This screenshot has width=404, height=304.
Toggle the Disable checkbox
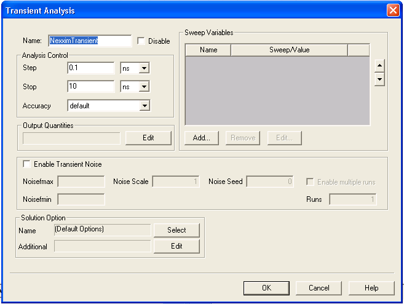pos(141,41)
